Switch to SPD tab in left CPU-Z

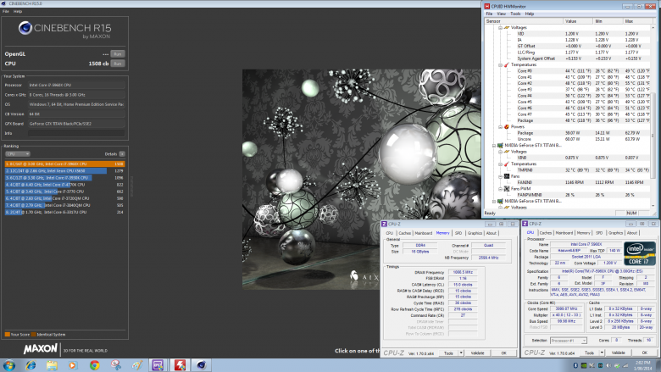(x=458, y=233)
